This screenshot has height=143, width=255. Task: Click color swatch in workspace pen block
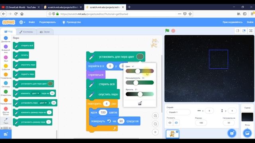140,56
